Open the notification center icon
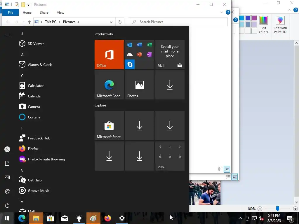 pyautogui.click(x=290, y=218)
